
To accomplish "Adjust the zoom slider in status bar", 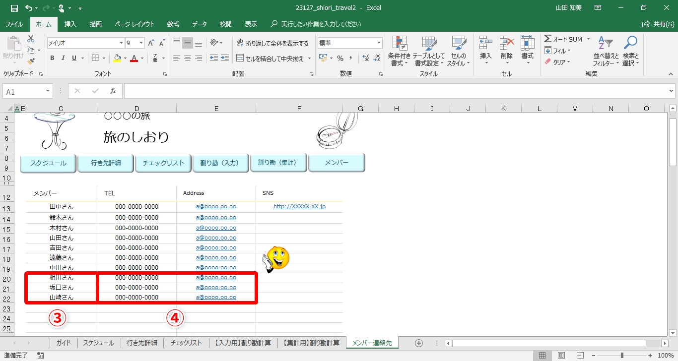I will pos(622,355).
